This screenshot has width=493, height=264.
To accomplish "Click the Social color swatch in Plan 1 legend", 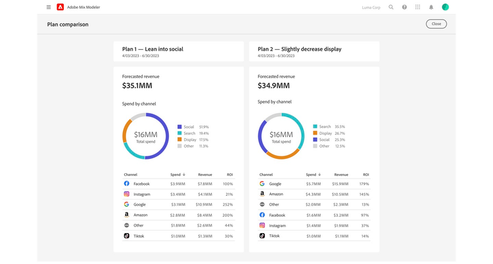I will (179, 127).
